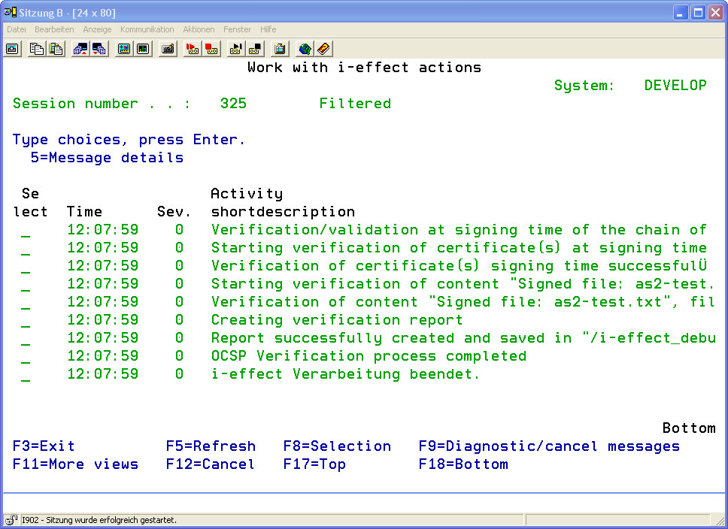The height and width of the screenshot is (529, 728).
Task: Click the F11=More views label
Action: pos(75,464)
